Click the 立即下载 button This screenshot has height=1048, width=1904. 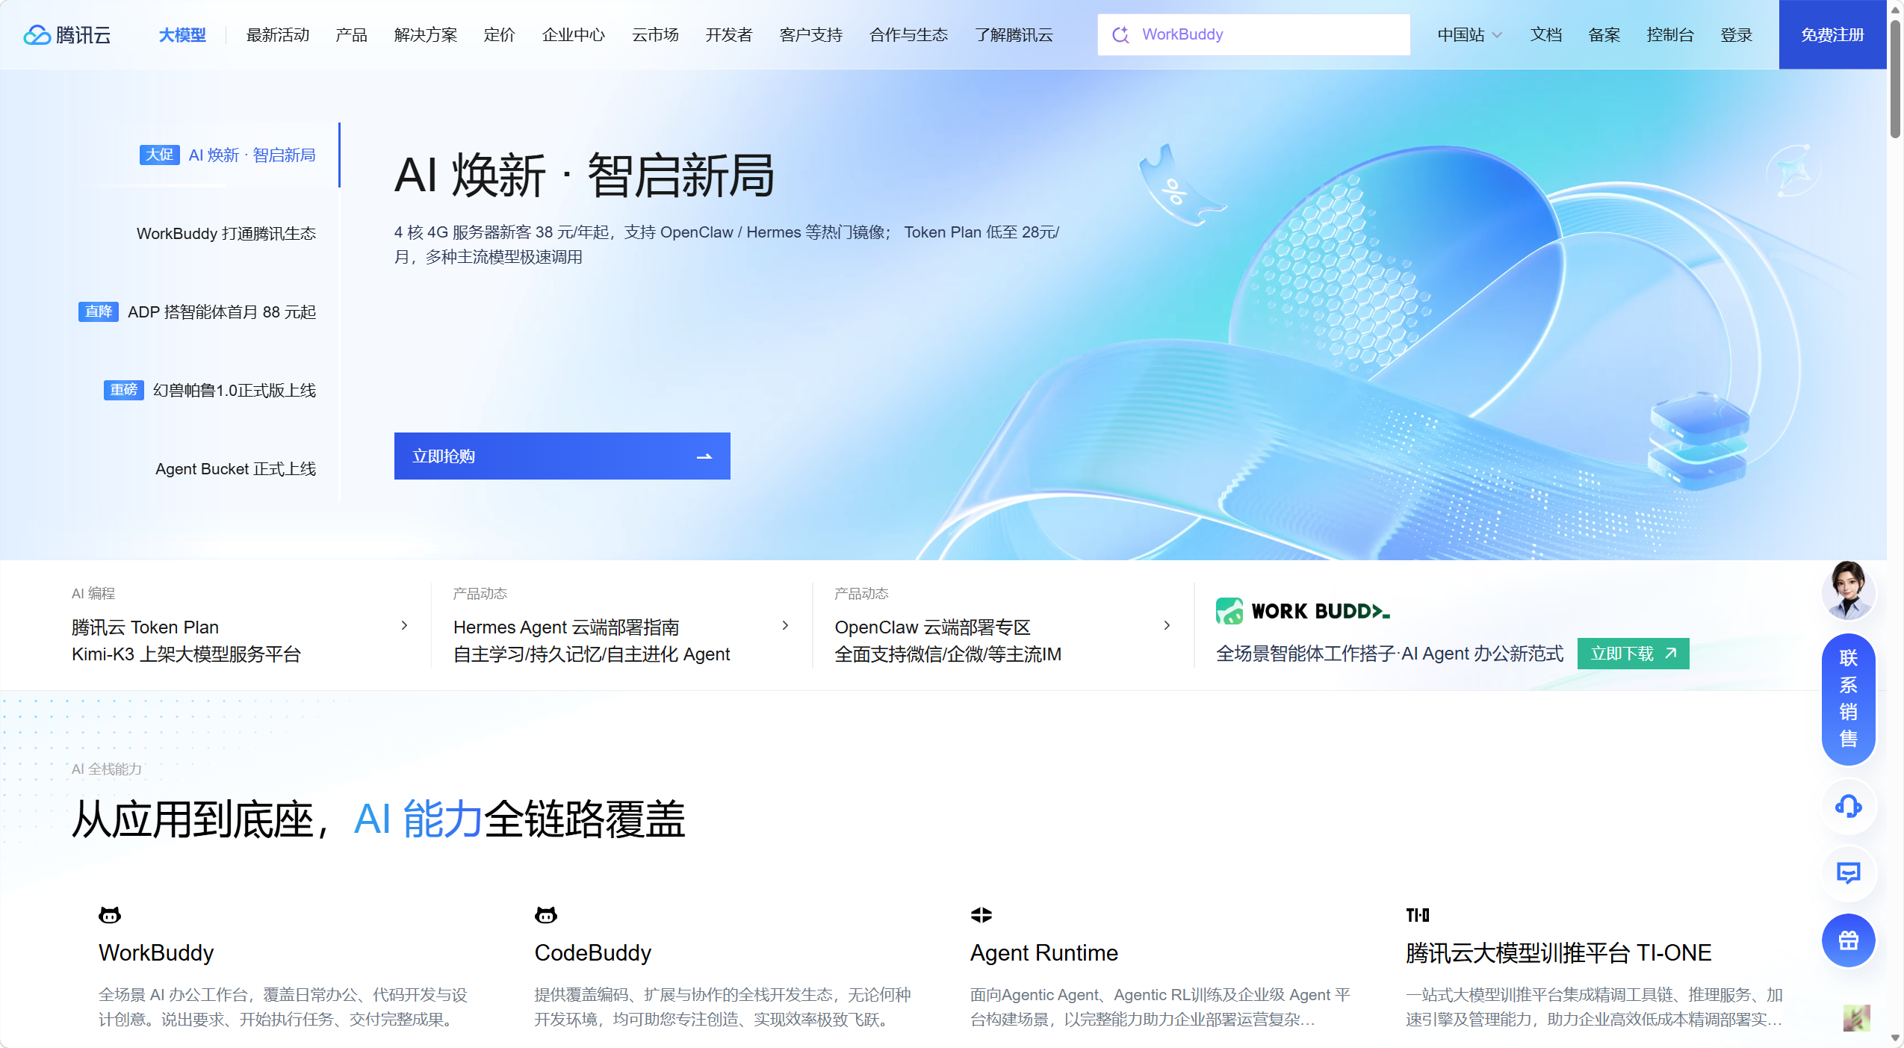coord(1634,654)
